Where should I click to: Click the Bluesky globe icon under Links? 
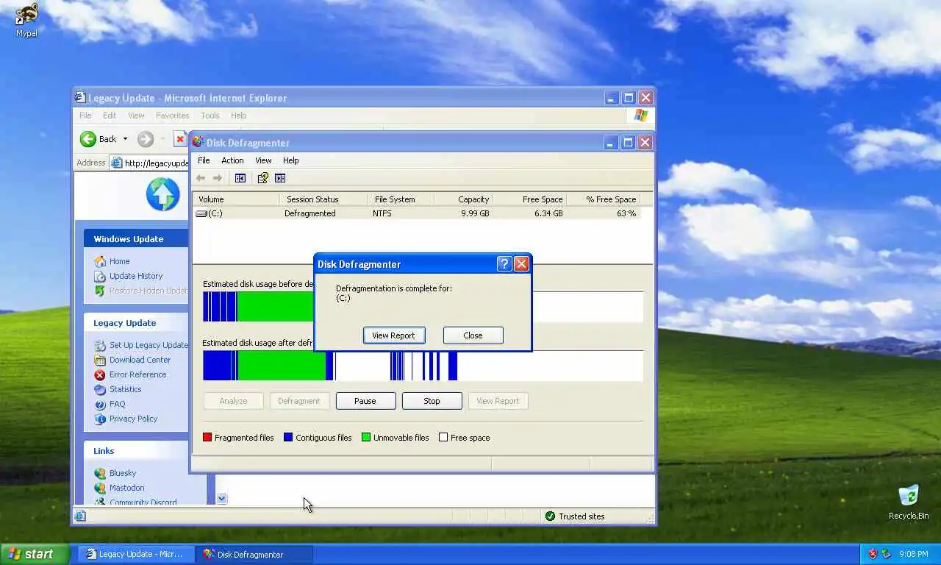(100, 473)
